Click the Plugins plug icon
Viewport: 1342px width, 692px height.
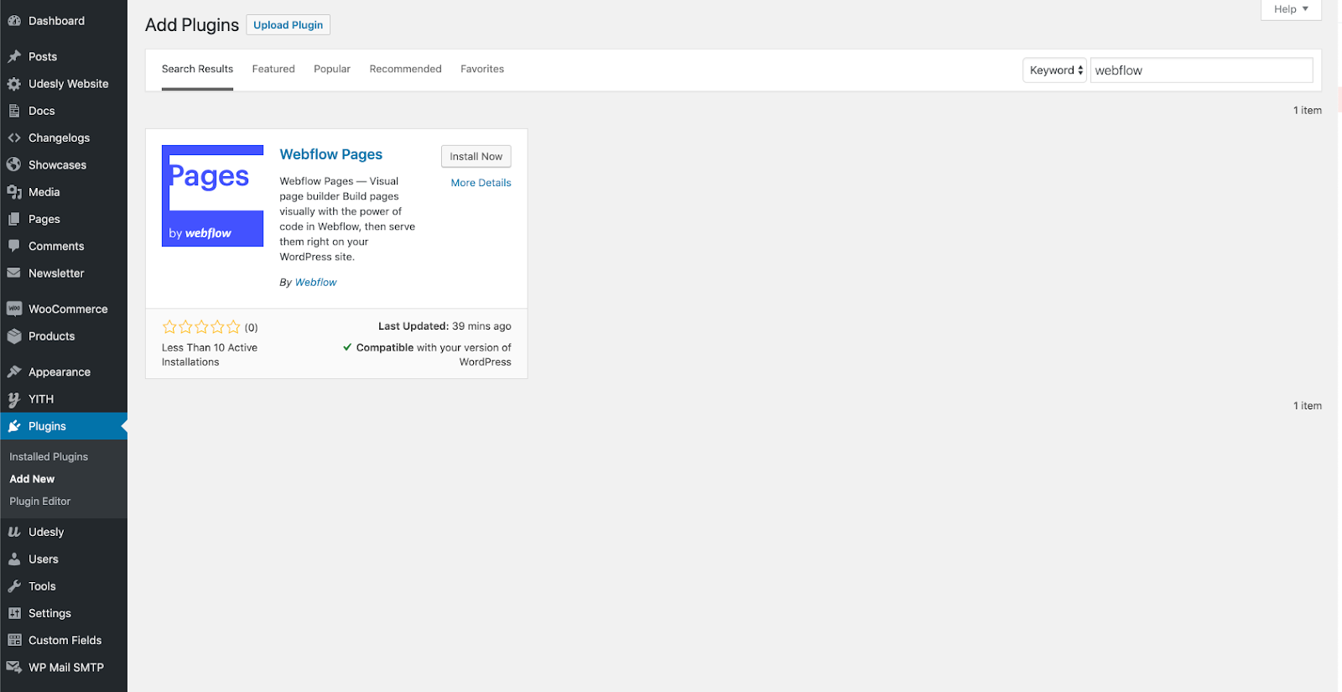click(14, 426)
